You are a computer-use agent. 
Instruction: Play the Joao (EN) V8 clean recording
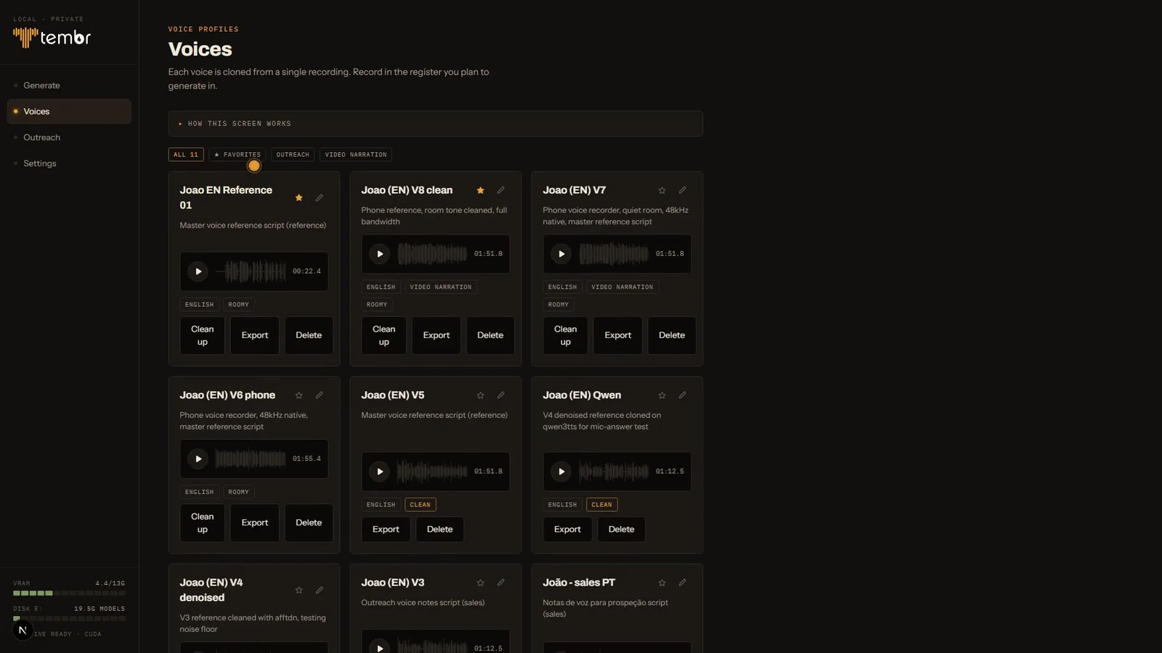380,254
